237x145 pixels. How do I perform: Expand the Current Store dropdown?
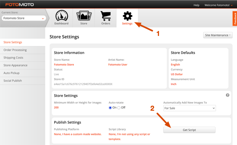click(24, 18)
